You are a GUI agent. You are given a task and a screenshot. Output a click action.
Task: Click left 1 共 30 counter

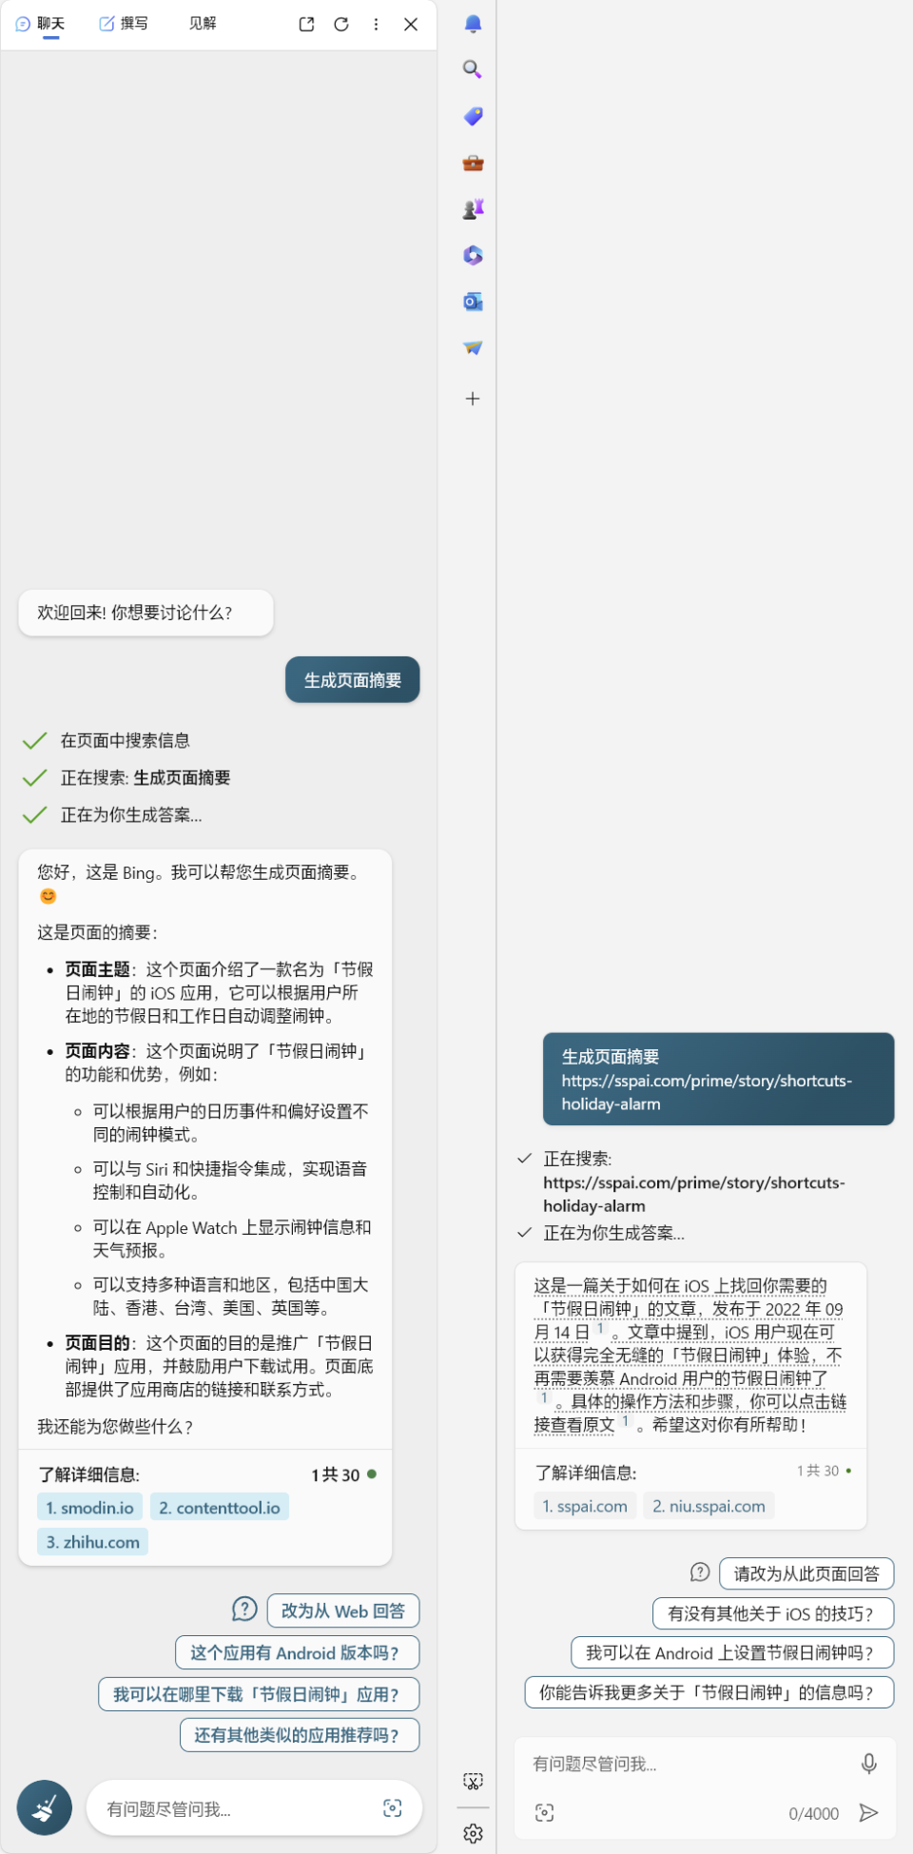pyautogui.click(x=335, y=1474)
